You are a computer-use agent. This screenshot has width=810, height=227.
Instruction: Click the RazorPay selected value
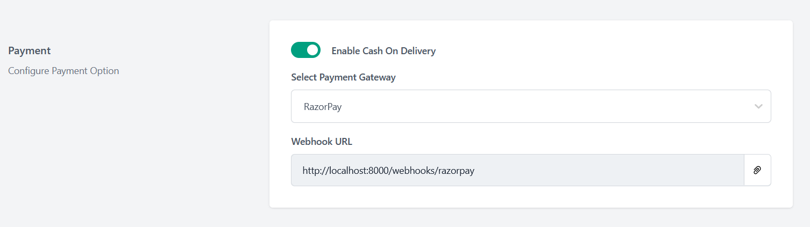(323, 107)
